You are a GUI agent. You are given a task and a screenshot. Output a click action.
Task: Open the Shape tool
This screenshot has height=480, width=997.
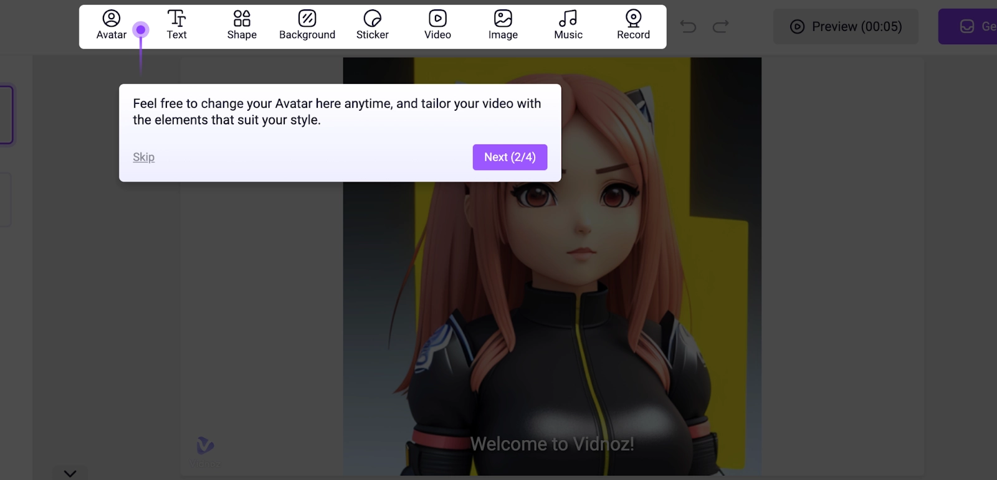[x=242, y=26]
